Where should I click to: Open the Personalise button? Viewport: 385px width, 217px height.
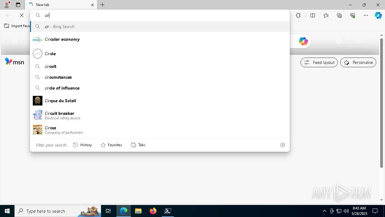pyautogui.click(x=358, y=62)
